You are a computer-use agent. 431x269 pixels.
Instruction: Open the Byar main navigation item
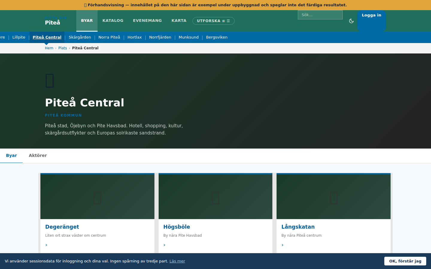(87, 21)
